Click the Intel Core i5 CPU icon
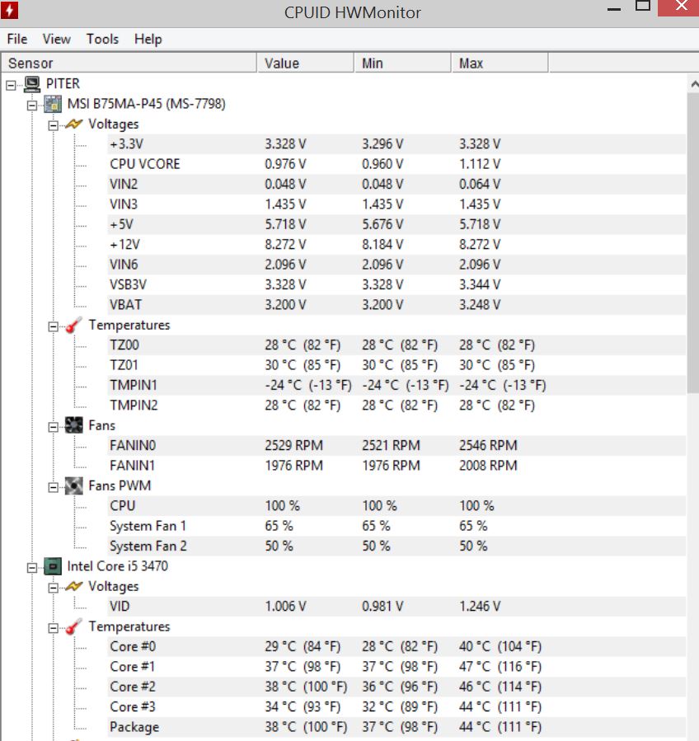Viewport: 699px width, 741px height. pos(53,566)
